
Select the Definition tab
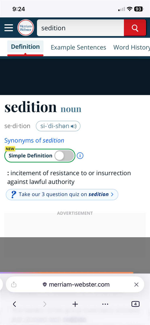click(x=25, y=47)
